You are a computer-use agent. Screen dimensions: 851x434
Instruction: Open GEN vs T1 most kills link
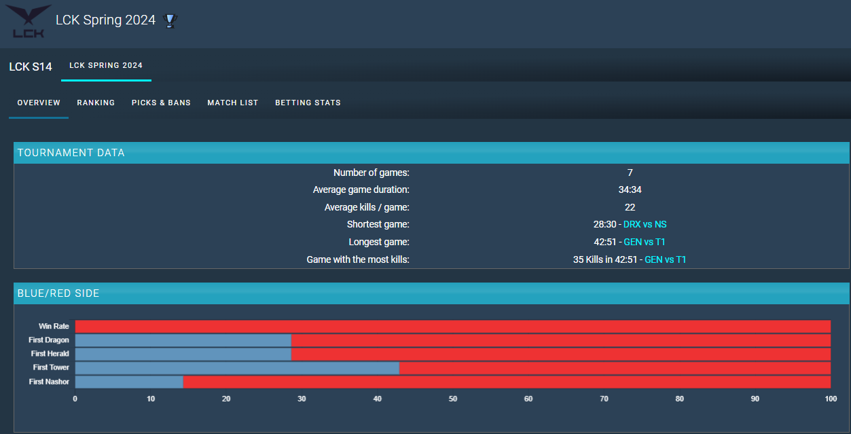666,259
